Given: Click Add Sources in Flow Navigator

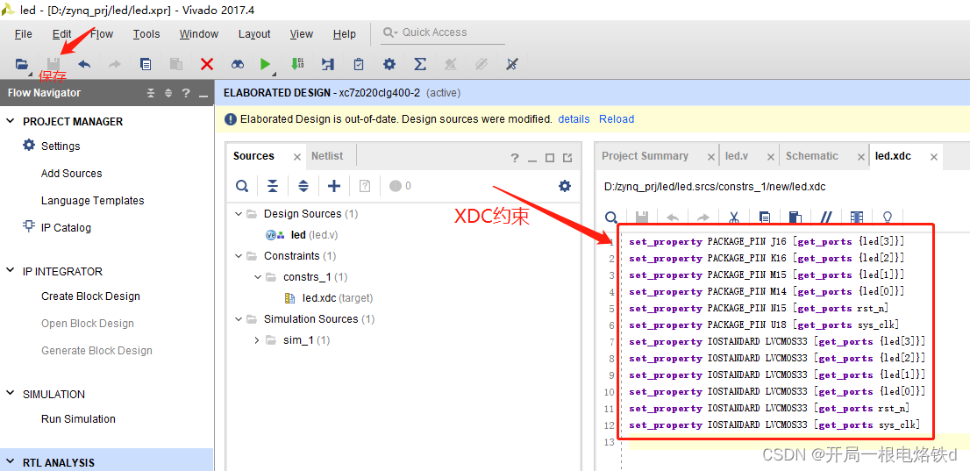Looking at the screenshot, I should [x=71, y=174].
